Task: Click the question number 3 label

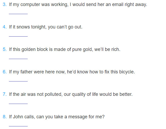Action: pyautogui.click(x=4, y=5)
